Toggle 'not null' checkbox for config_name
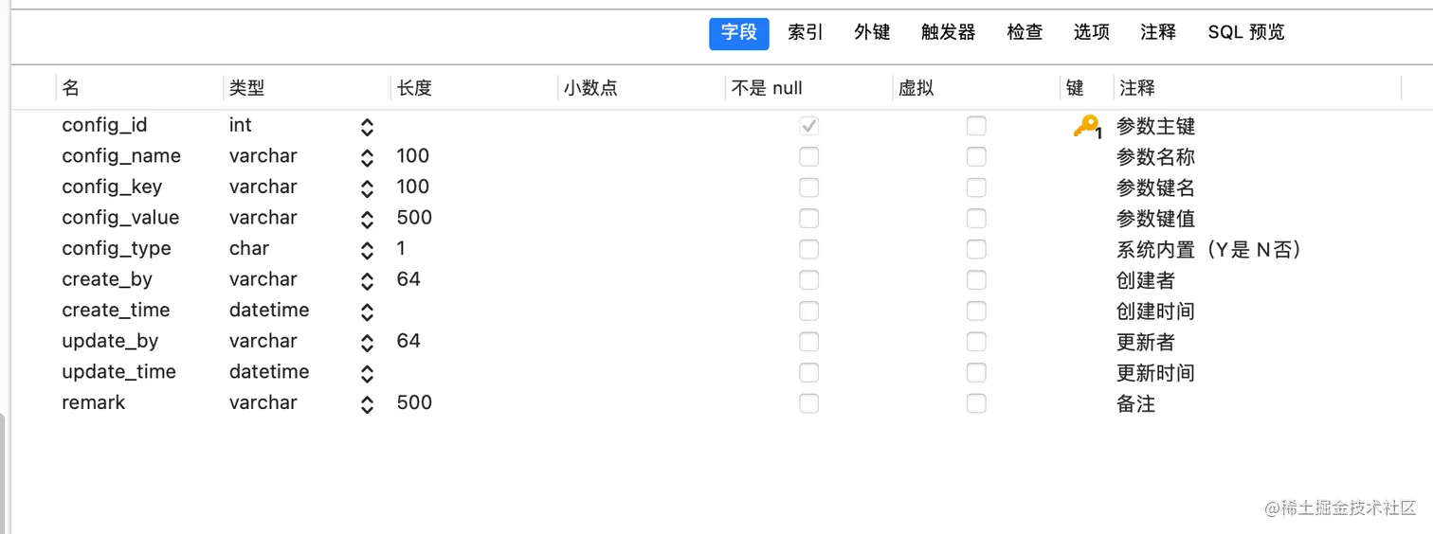This screenshot has height=534, width=1433. click(x=808, y=156)
